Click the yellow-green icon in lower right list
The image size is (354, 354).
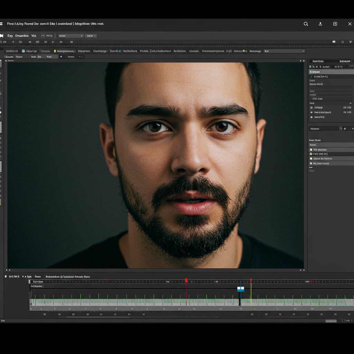(311, 154)
